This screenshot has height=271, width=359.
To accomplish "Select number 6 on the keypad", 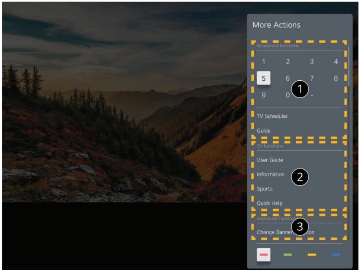I will (288, 78).
